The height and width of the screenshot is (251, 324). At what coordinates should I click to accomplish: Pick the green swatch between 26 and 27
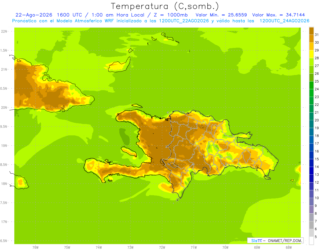pos(311,70)
